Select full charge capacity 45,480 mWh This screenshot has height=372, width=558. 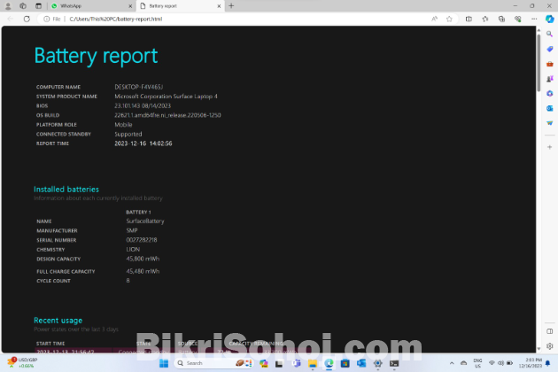click(x=143, y=271)
